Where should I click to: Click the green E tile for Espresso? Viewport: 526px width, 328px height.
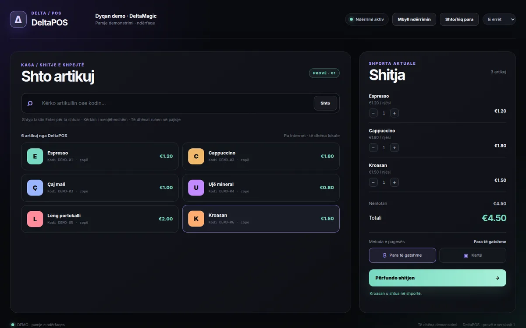35,156
